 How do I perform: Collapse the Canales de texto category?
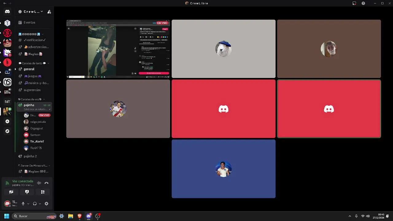pos(34,63)
